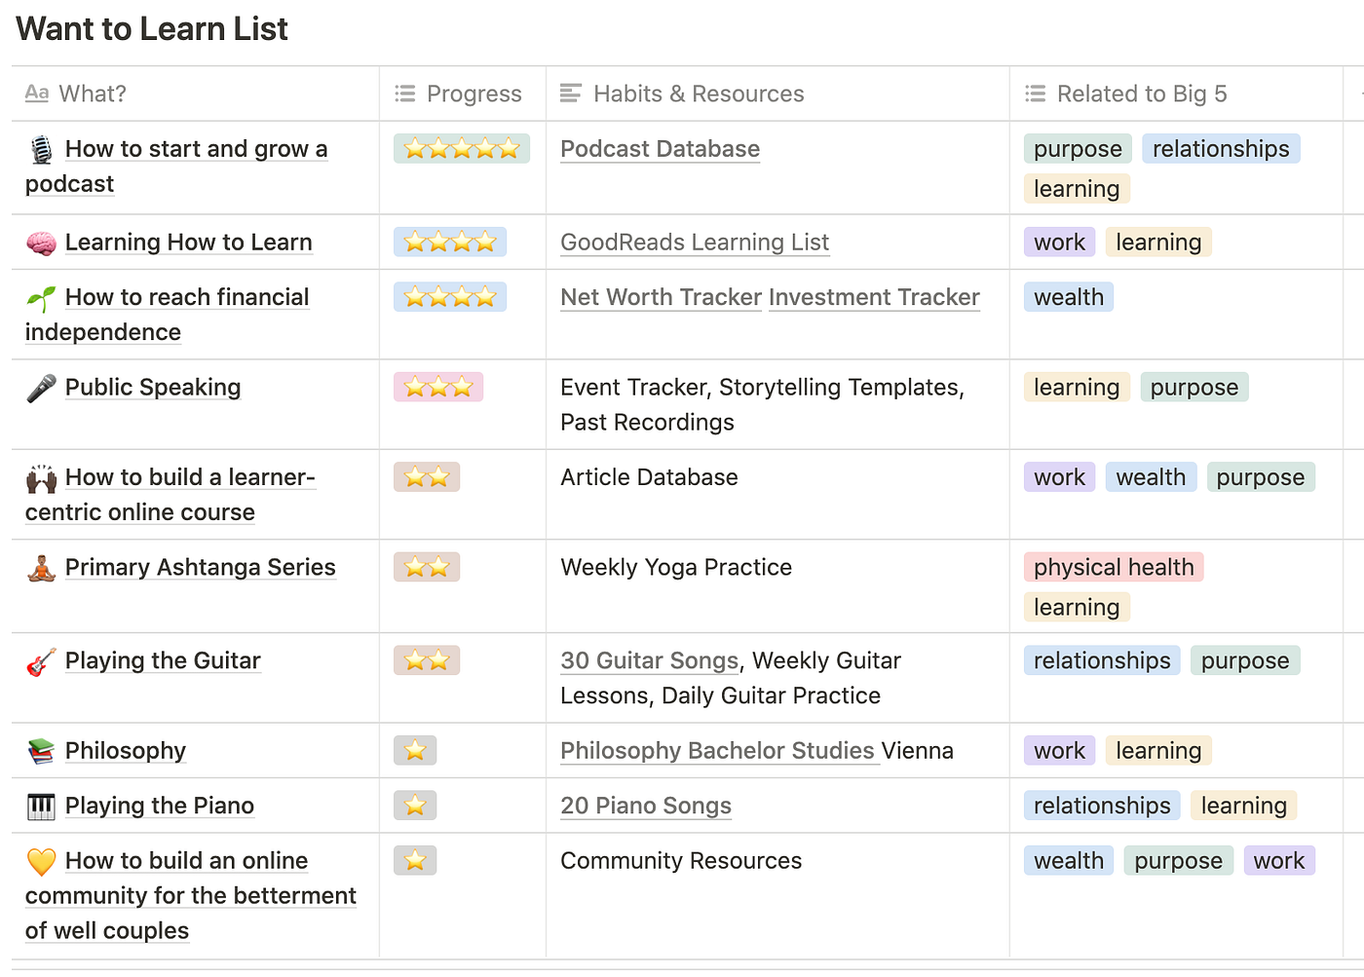Click the yellow heart emoji on community row
This screenshot has width=1364, height=977.
tap(41, 860)
